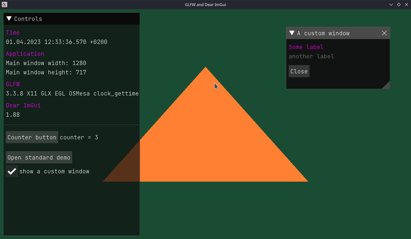Click the magenta 'Application' heading
411x239 pixels.
pos(25,54)
